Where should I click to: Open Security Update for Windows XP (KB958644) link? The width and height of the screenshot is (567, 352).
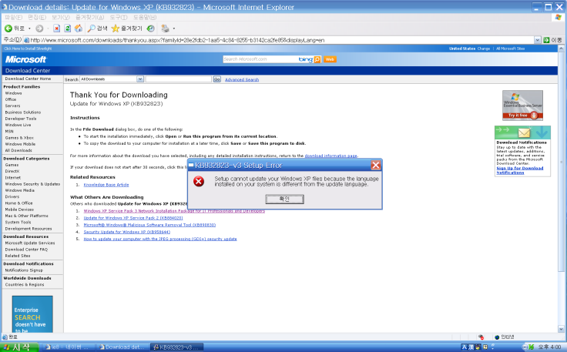(x=127, y=232)
